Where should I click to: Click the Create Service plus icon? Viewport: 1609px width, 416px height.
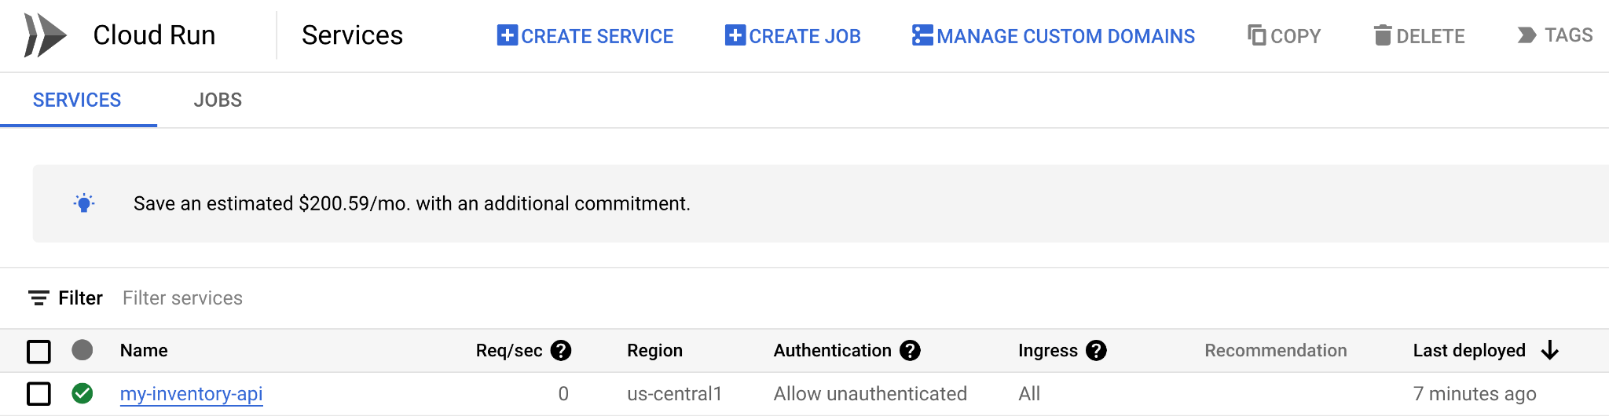tap(508, 35)
